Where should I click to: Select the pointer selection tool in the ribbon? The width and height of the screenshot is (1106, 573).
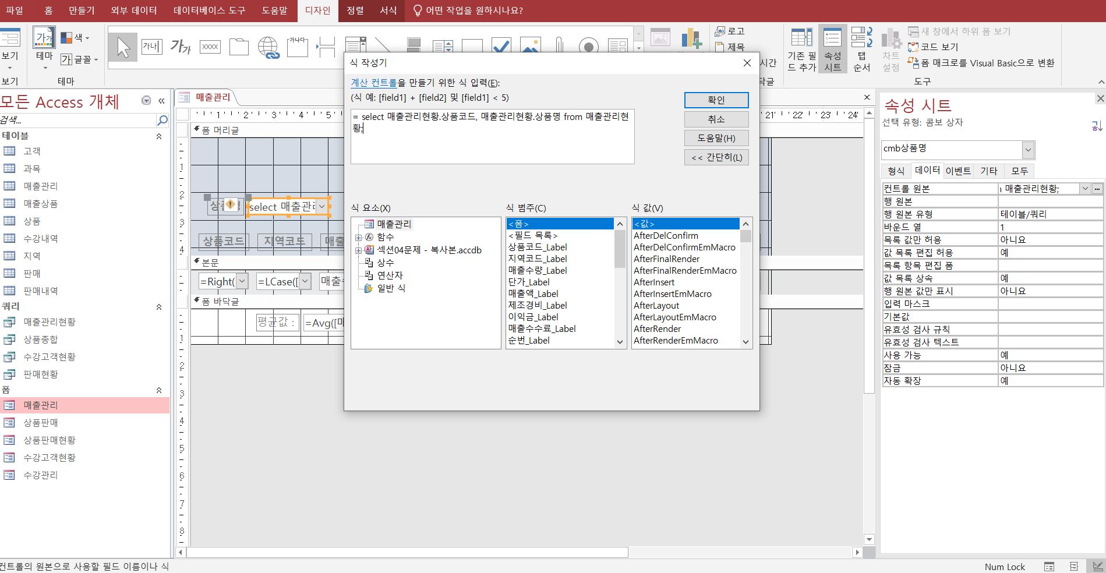123,47
